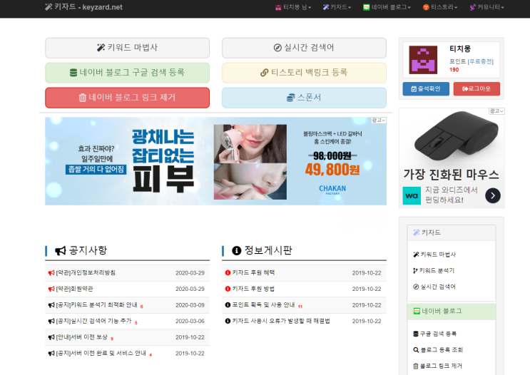Open the 스폰서 button
This screenshot has height=375, width=530.
click(304, 98)
